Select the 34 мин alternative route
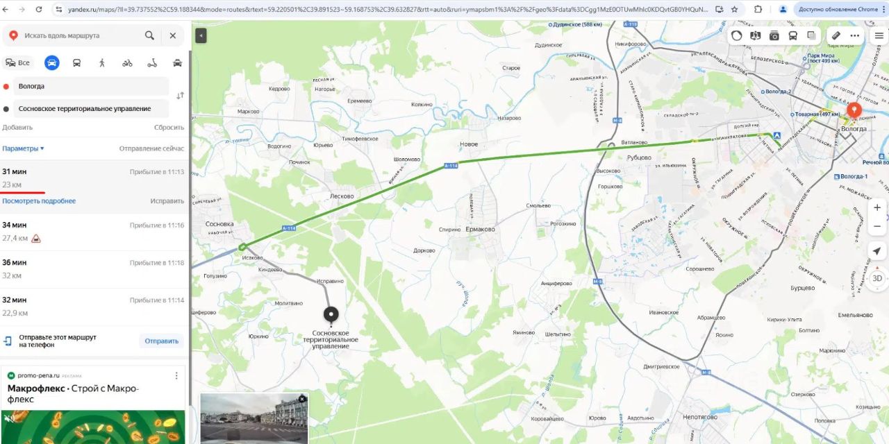Viewport: 889px width, 444px height. [93, 232]
